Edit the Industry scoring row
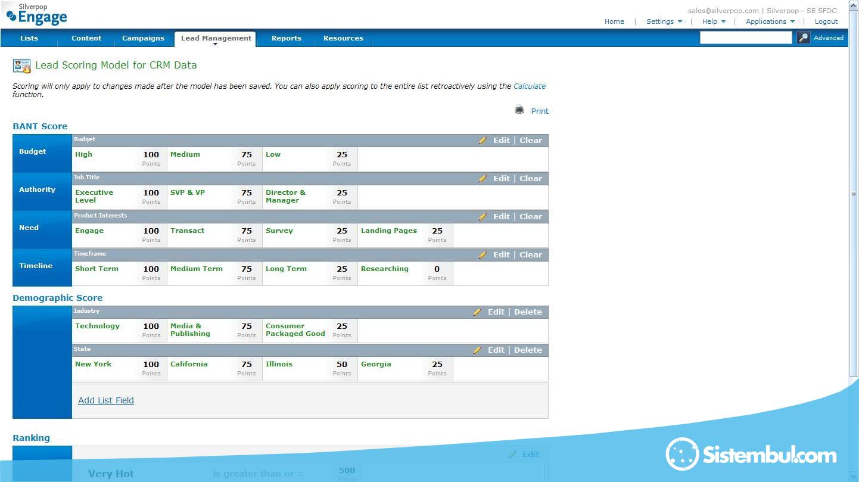Viewport: 859px width, 482px height. pos(496,312)
